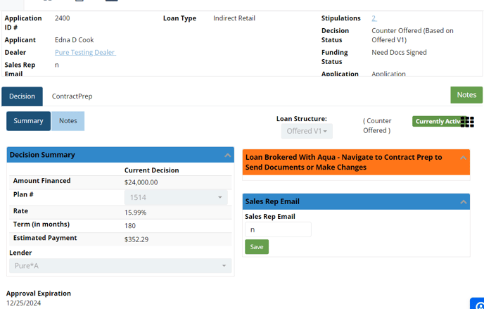
Task: Open the Pure Testing Dealer link
Action: (86, 53)
